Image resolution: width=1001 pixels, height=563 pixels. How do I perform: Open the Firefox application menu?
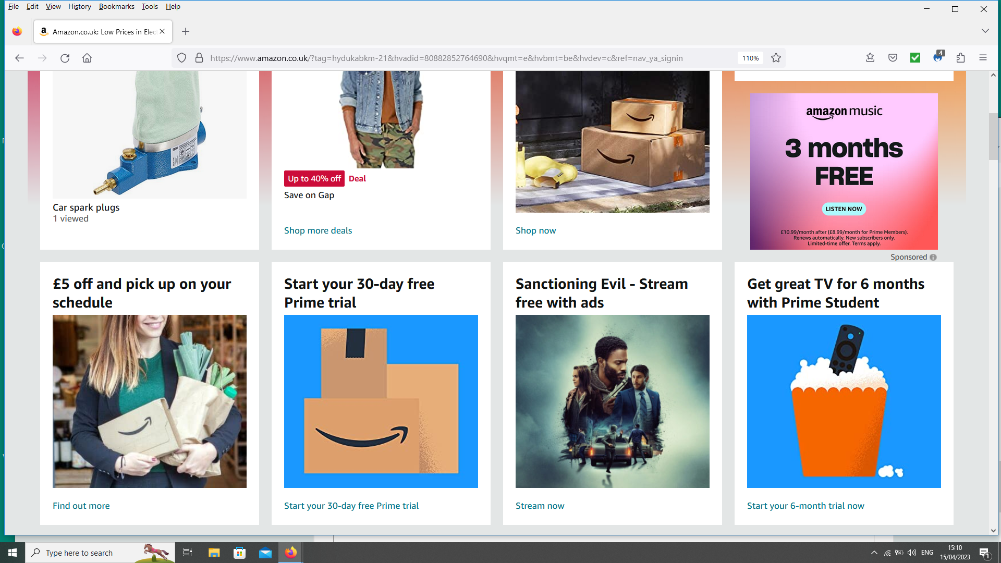[x=983, y=58]
